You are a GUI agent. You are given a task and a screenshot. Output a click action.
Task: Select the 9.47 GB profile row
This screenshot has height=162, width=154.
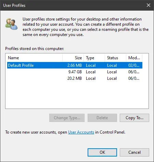pos(75,72)
